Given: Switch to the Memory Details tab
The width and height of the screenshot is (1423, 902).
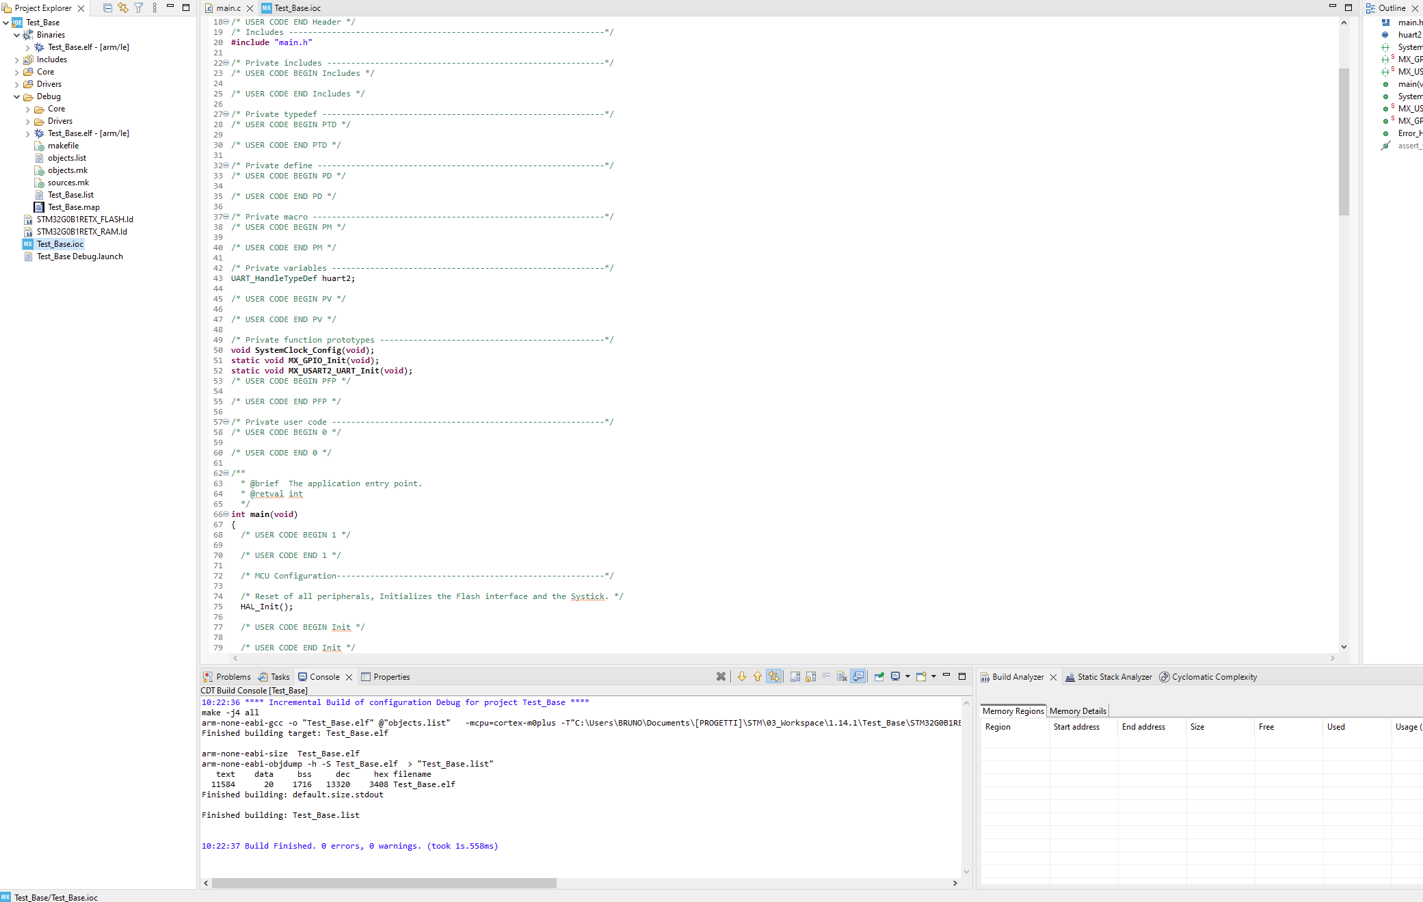Looking at the screenshot, I should pyautogui.click(x=1078, y=711).
